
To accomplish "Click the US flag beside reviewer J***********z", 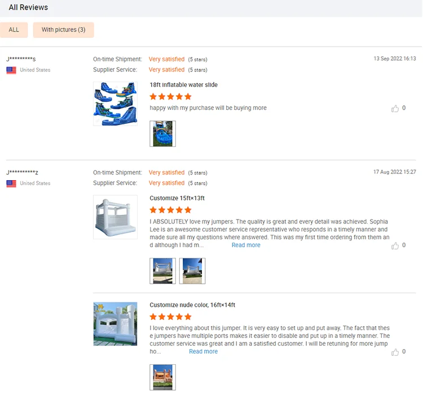I will pos(11,184).
